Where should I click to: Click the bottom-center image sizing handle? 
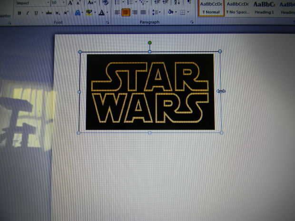[150, 133]
